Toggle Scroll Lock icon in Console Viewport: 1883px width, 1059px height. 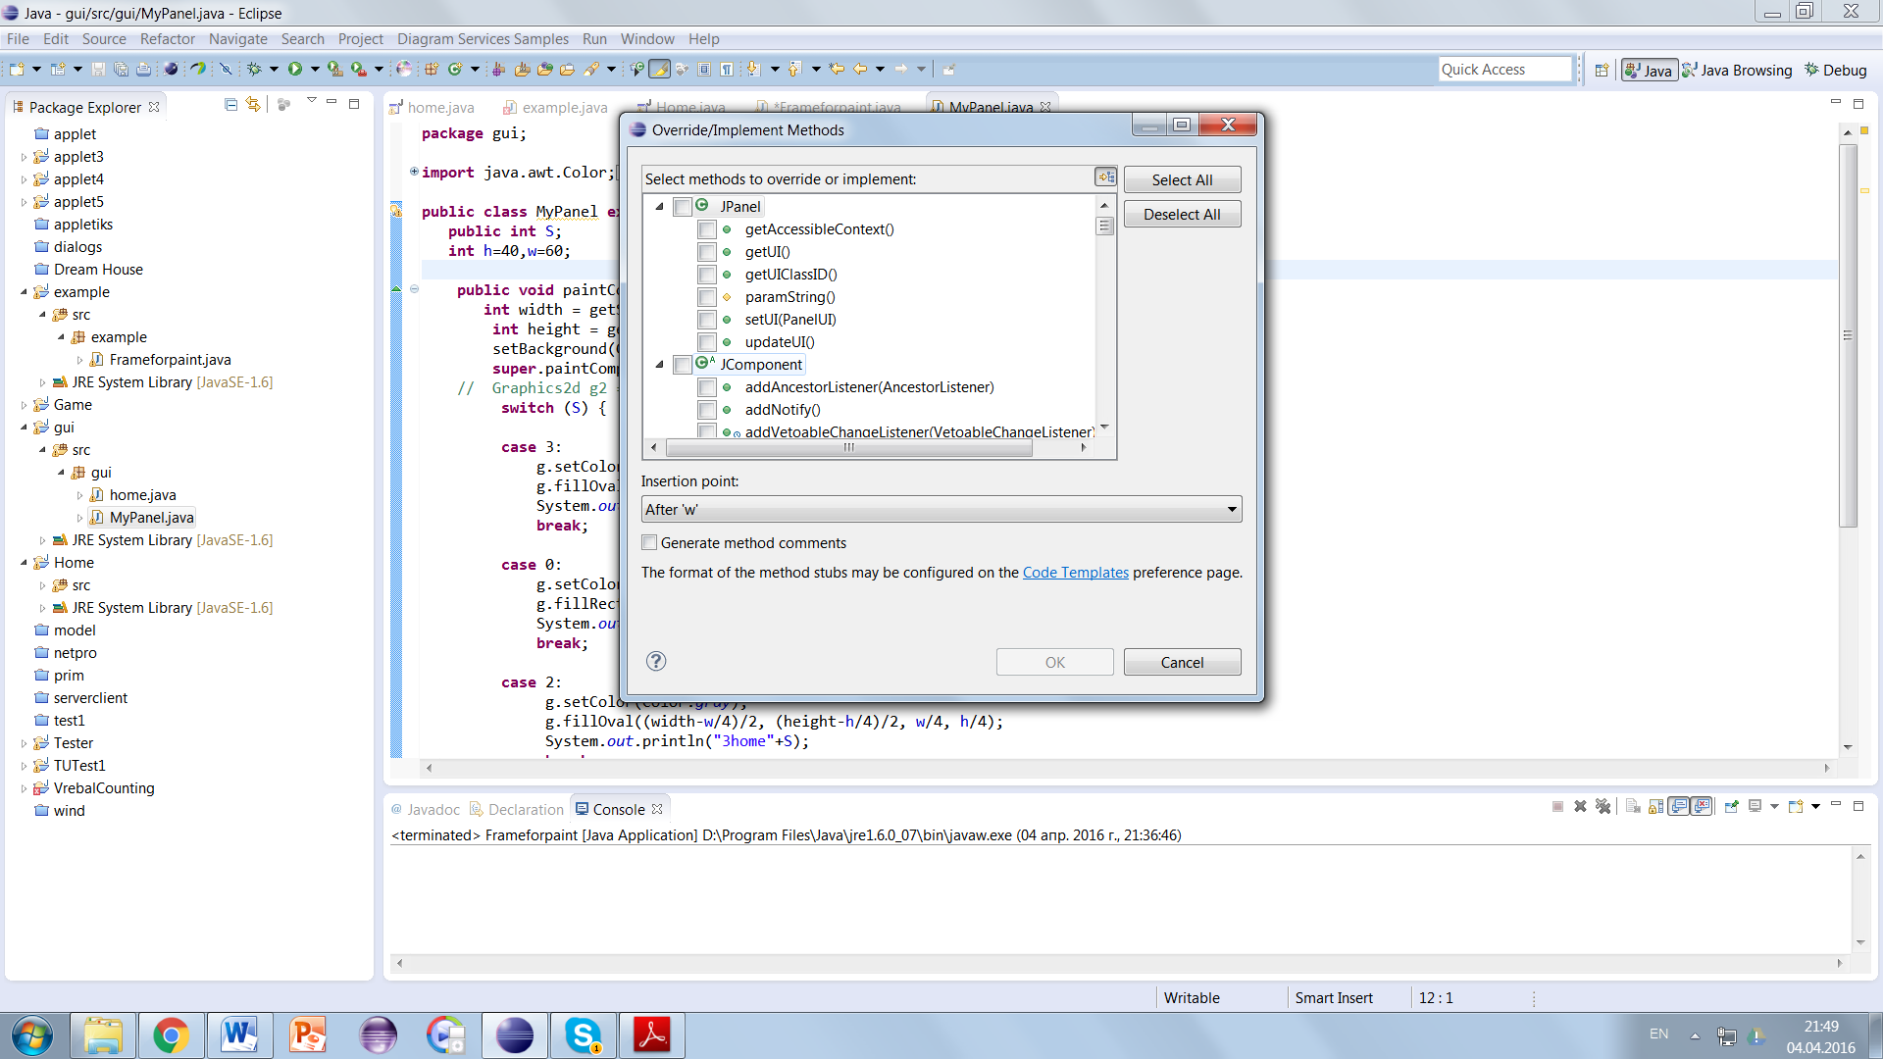tap(1656, 806)
